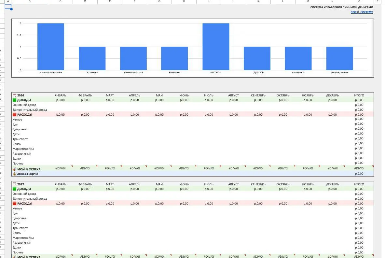Click the money bag icon before ИНВЕСТИЦИИ
The height and width of the screenshot is (258, 385).
[14, 174]
